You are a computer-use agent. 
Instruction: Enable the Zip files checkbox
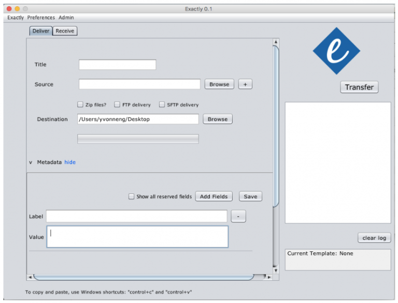[80, 104]
